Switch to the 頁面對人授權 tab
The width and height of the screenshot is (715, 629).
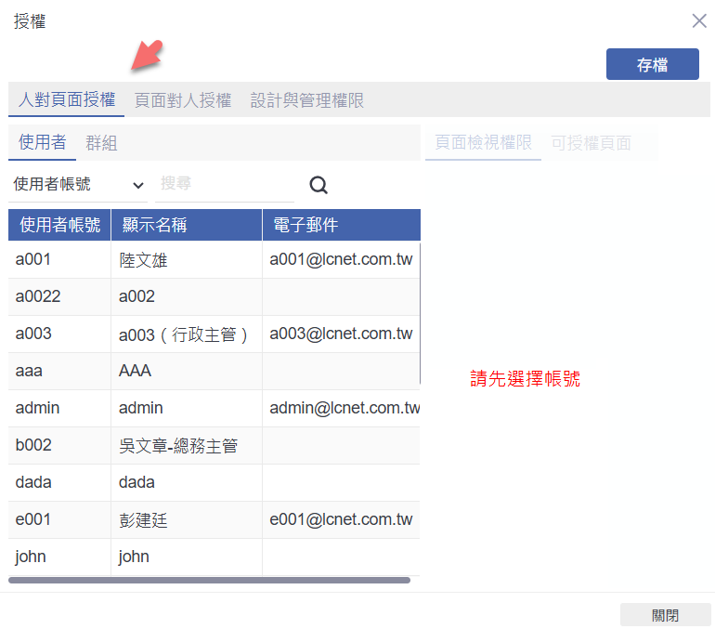[183, 100]
